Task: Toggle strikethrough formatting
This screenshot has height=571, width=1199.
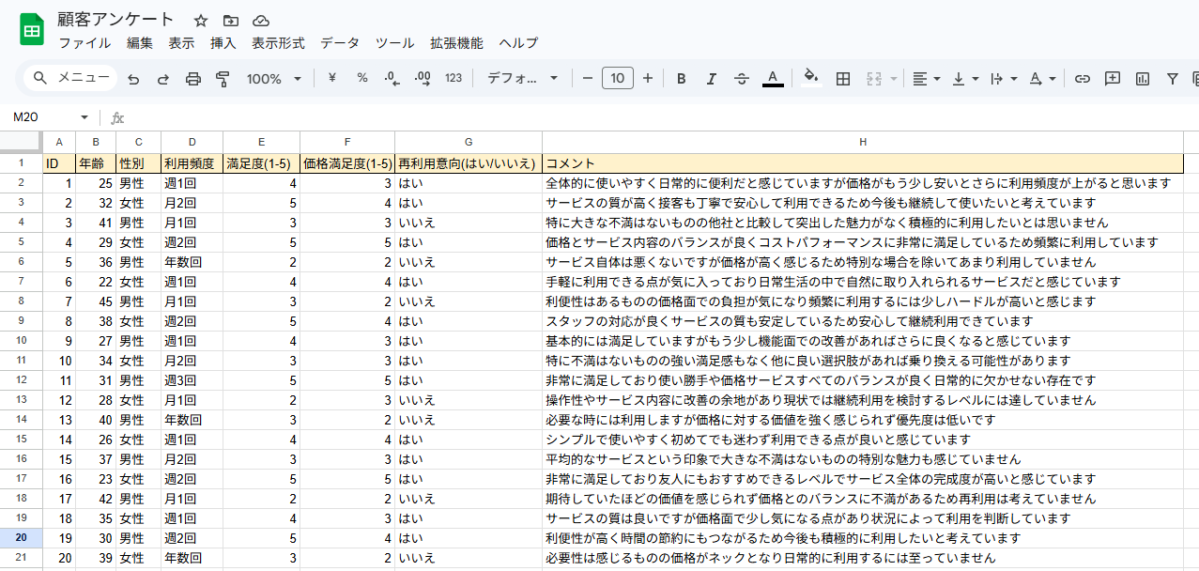Action: (x=742, y=79)
